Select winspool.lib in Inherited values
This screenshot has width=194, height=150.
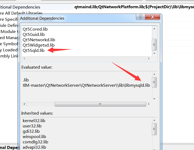pos(34,137)
